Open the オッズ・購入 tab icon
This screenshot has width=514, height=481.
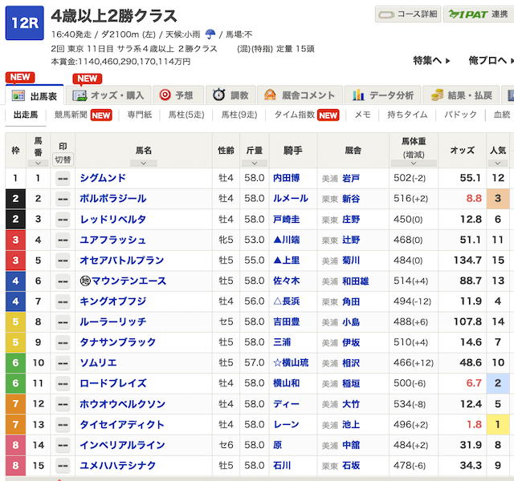(x=80, y=95)
